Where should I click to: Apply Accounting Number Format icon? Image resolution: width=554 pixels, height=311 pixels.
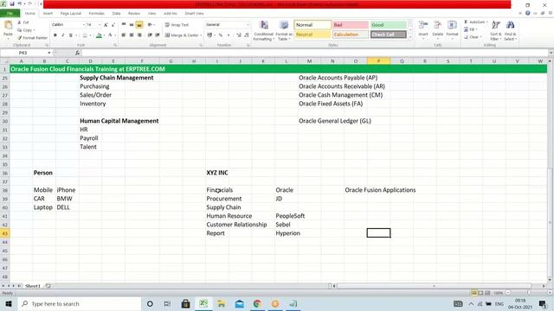click(209, 35)
